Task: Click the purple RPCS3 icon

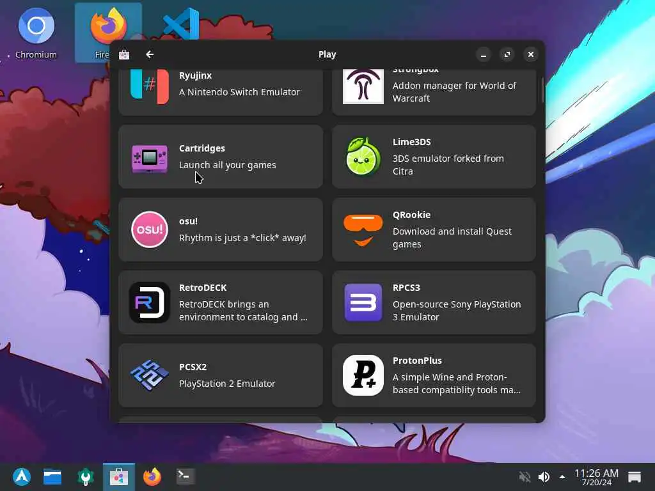Action: point(363,302)
